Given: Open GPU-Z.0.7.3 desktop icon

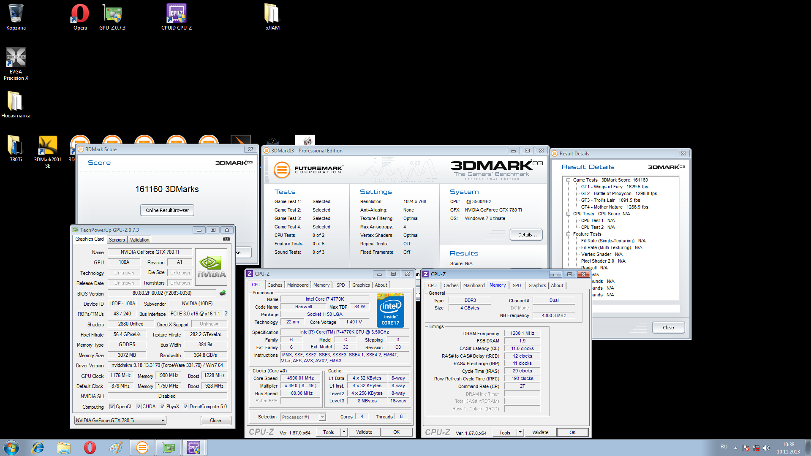Looking at the screenshot, I should 112,17.
